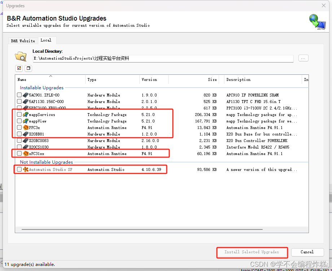Click Install Selected Upgrades button

252,252
